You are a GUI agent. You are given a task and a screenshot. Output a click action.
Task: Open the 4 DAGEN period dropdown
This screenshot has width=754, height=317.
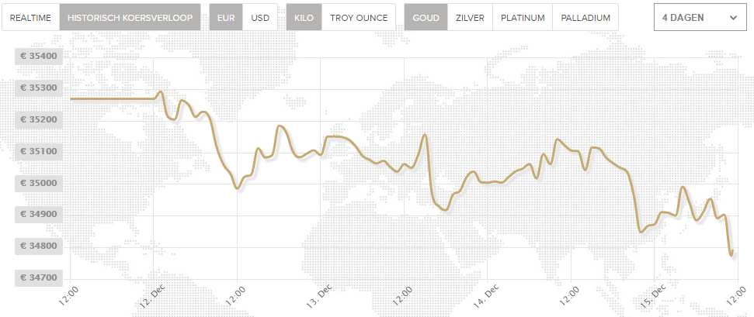pos(700,17)
